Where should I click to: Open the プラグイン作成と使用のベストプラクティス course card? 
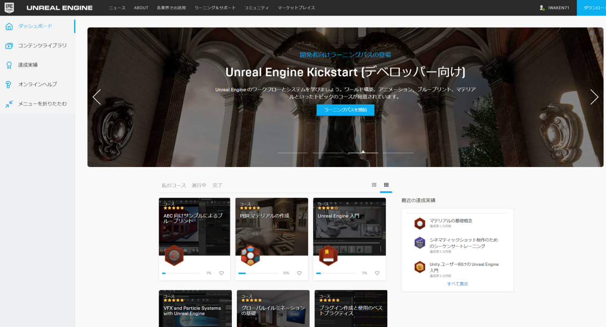[x=351, y=308]
